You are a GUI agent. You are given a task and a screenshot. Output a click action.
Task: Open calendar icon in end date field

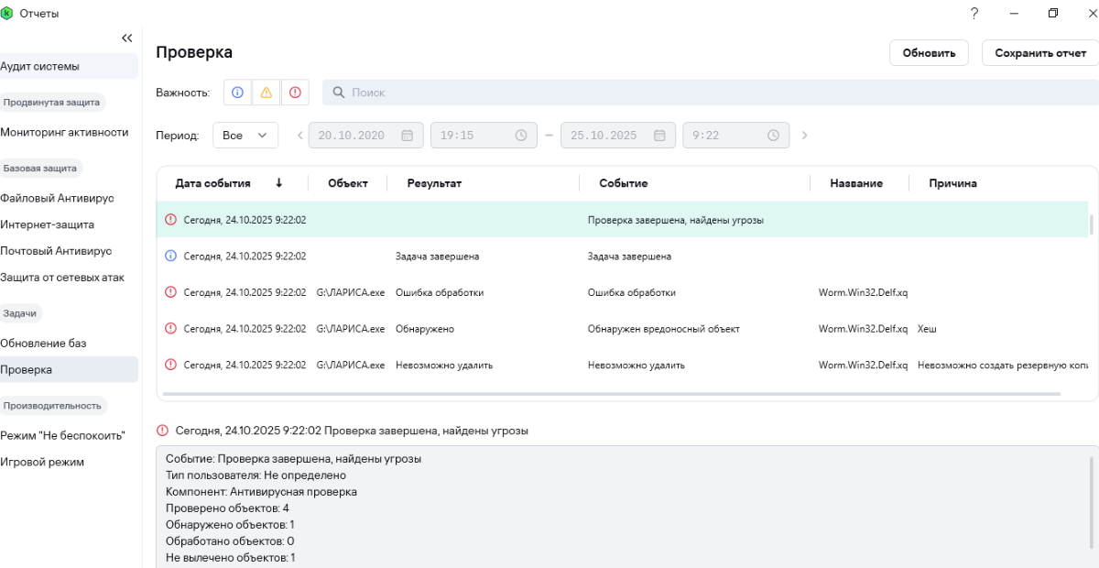[659, 136]
